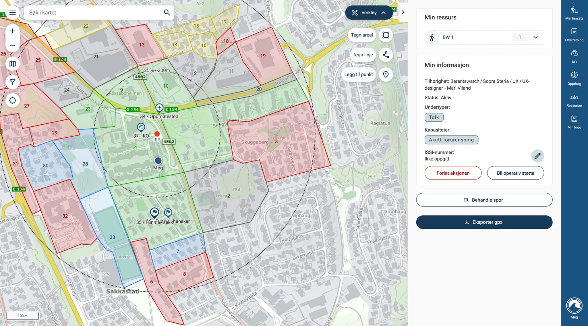Click the Legg til punkt pin icon
The height and width of the screenshot is (326, 588).
(386, 74)
